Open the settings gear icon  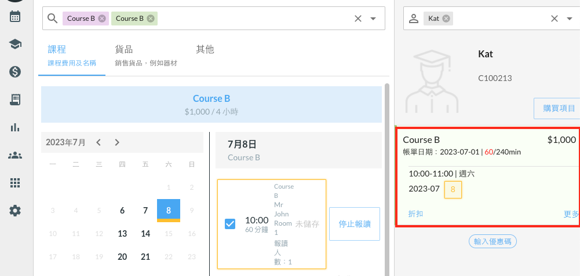[x=16, y=211]
